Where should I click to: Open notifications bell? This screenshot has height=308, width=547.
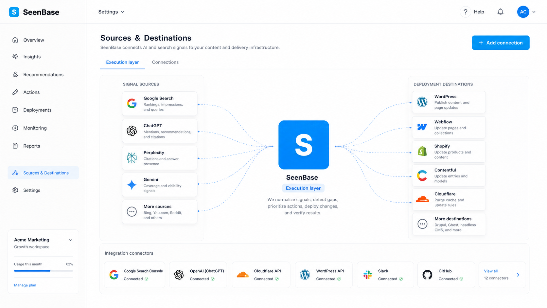coord(501,12)
